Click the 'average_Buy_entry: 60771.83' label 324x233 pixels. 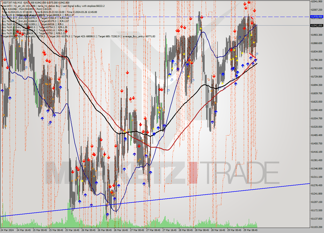pos(139,36)
